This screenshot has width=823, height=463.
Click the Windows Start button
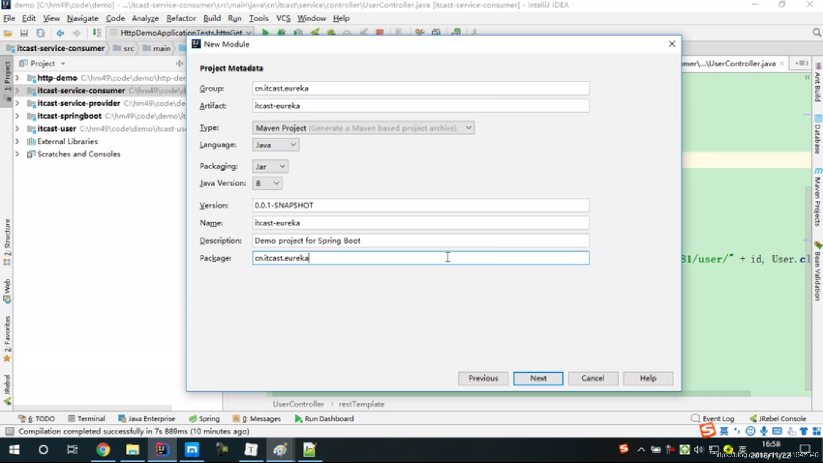click(x=14, y=450)
